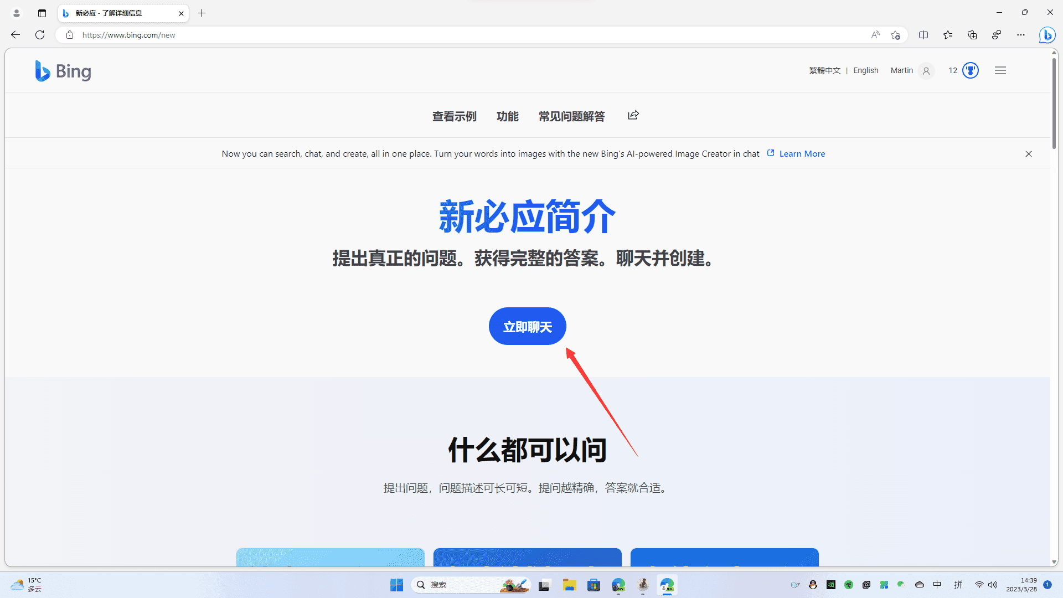This screenshot has width=1063, height=598.
Task: Open split screen view in Edge toolbar
Action: [923, 35]
